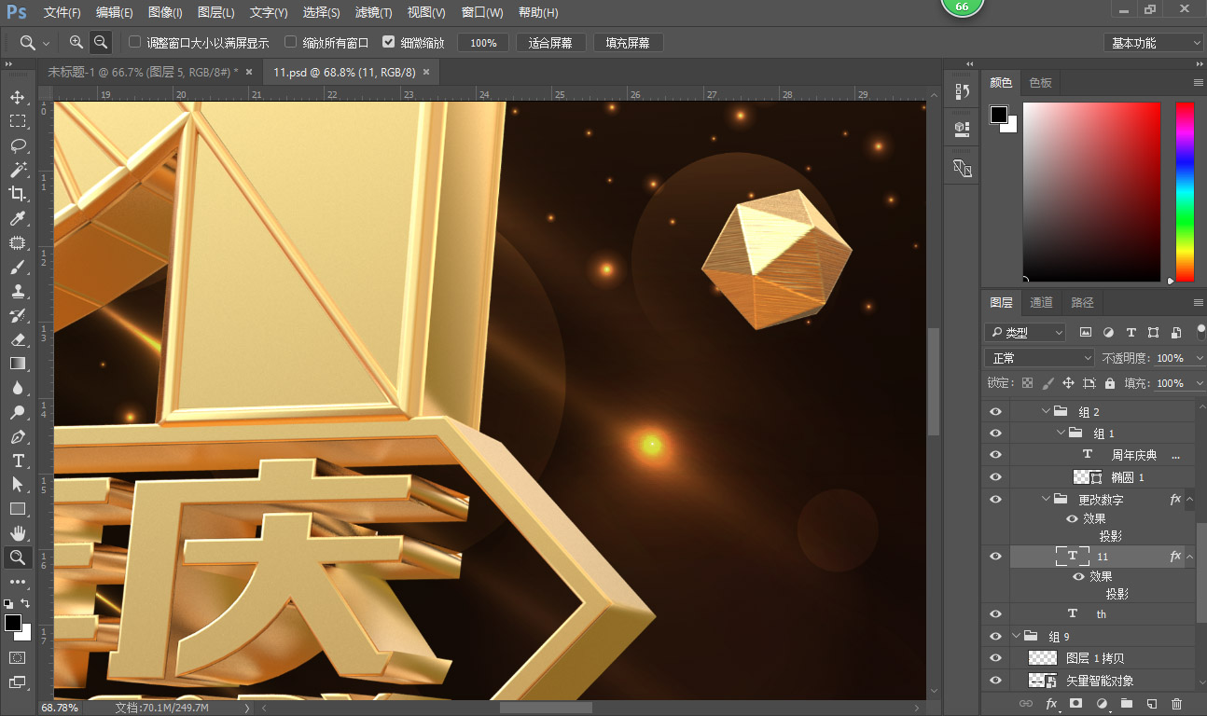Select the Magic Wand tool
Screen dimensions: 1207x716
click(x=17, y=170)
